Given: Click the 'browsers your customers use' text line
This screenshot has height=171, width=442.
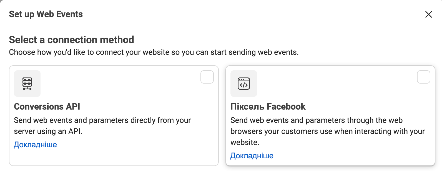Looking at the screenshot, I should coord(328,131).
